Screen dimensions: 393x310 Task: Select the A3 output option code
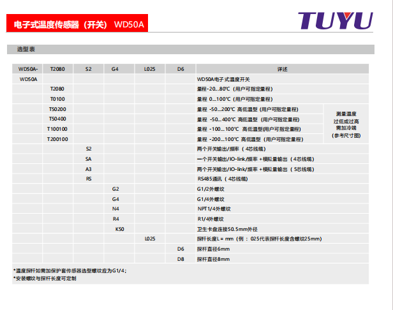(89, 168)
